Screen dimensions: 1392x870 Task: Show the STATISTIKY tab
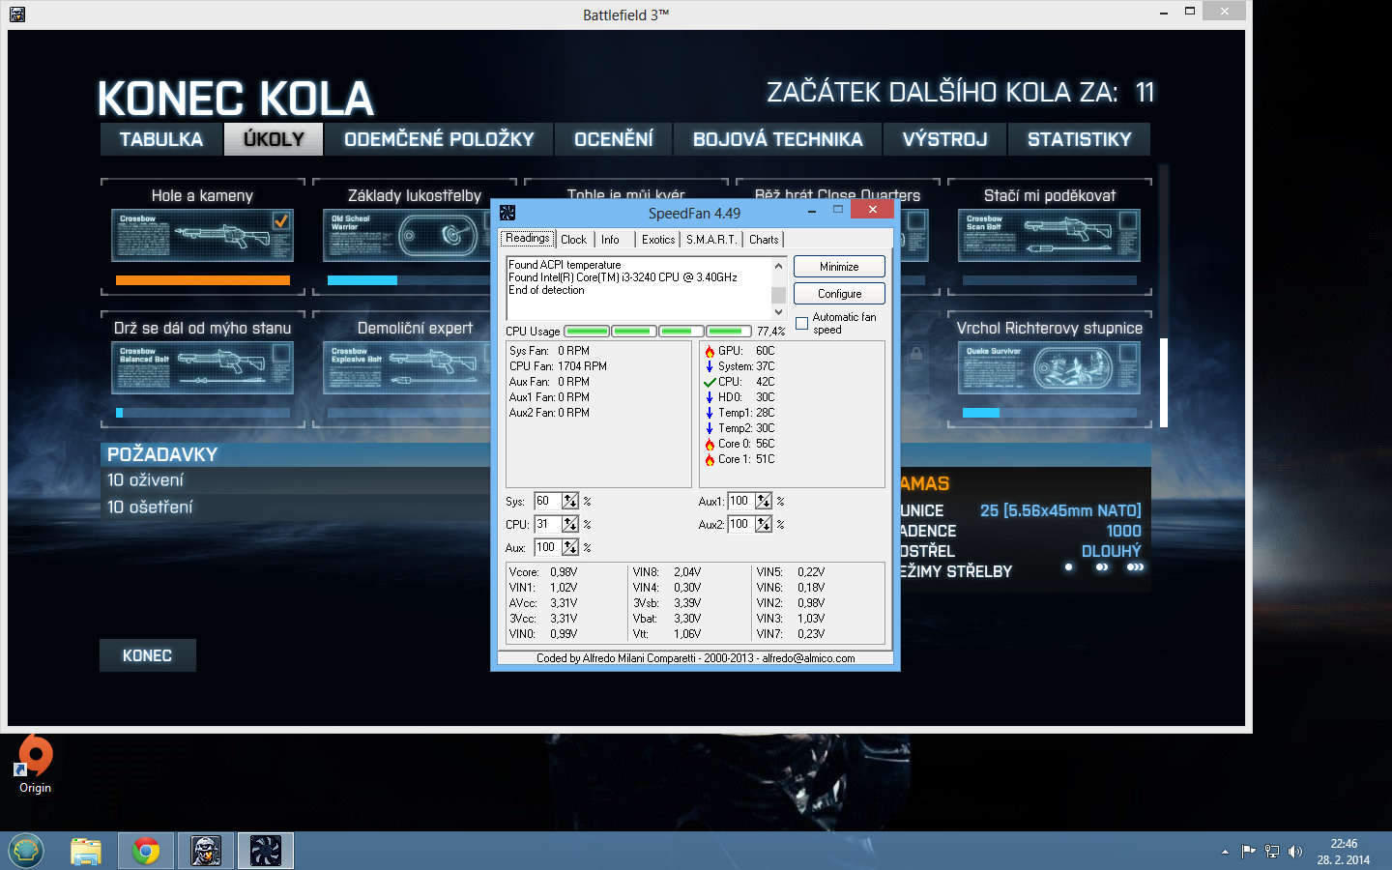pyautogui.click(x=1079, y=139)
